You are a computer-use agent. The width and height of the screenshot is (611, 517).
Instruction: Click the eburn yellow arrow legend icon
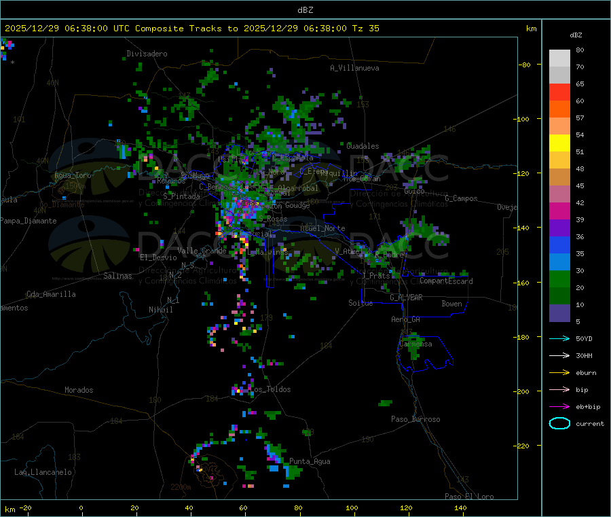(559, 373)
